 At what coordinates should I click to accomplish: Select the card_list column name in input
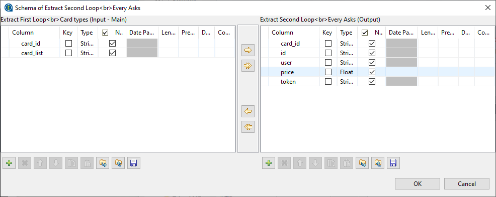pos(32,53)
